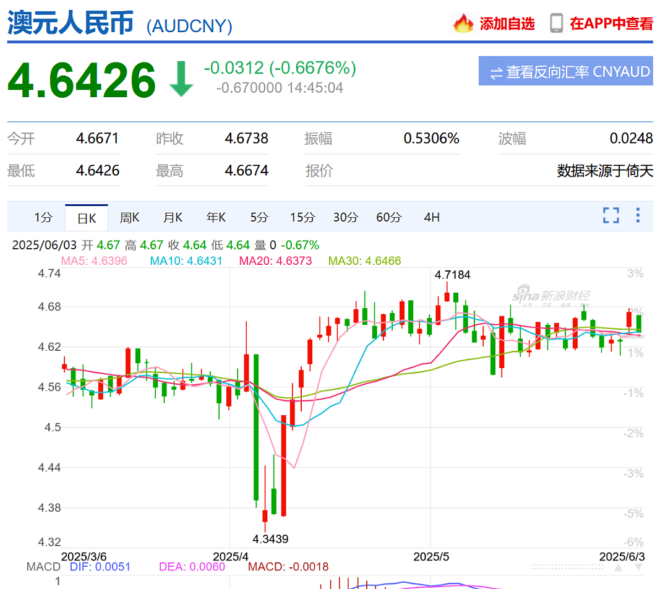668x589 pixels.
Task: Select the 4H chart tab
Action: 432,217
